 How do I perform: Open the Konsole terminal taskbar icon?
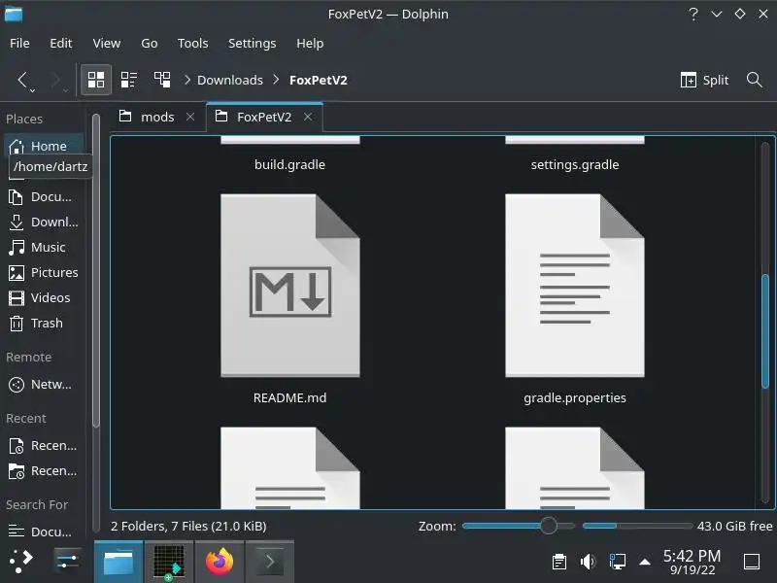[270, 562]
